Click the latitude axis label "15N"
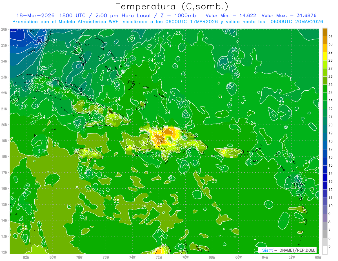 [x=4, y=204]
